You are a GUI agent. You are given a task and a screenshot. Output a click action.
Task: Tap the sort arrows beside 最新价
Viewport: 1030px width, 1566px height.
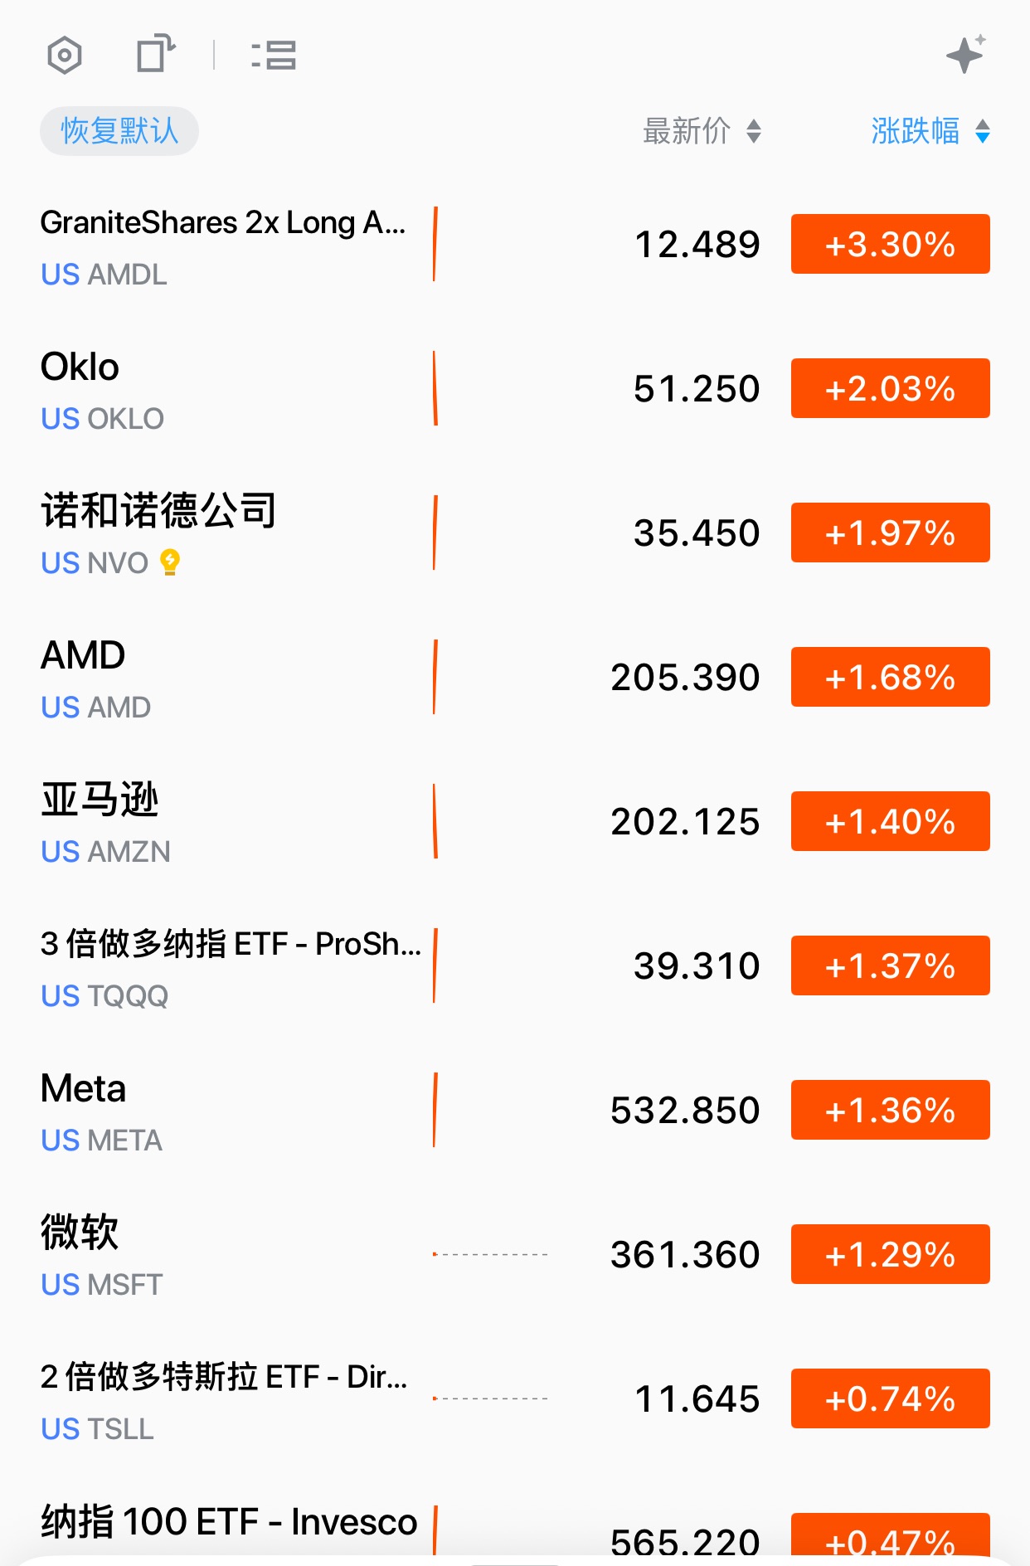(754, 131)
